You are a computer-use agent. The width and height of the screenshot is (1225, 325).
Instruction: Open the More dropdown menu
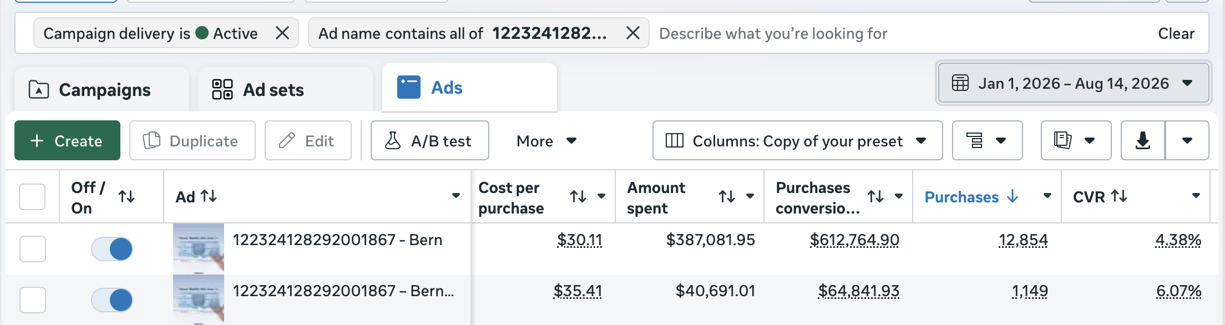tap(546, 141)
